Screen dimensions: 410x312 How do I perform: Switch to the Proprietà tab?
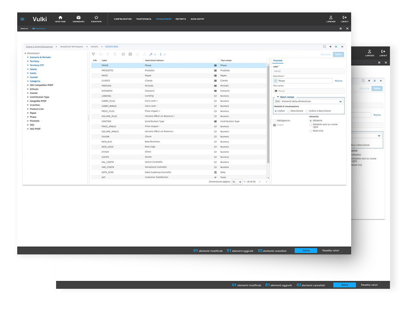[x=277, y=61]
